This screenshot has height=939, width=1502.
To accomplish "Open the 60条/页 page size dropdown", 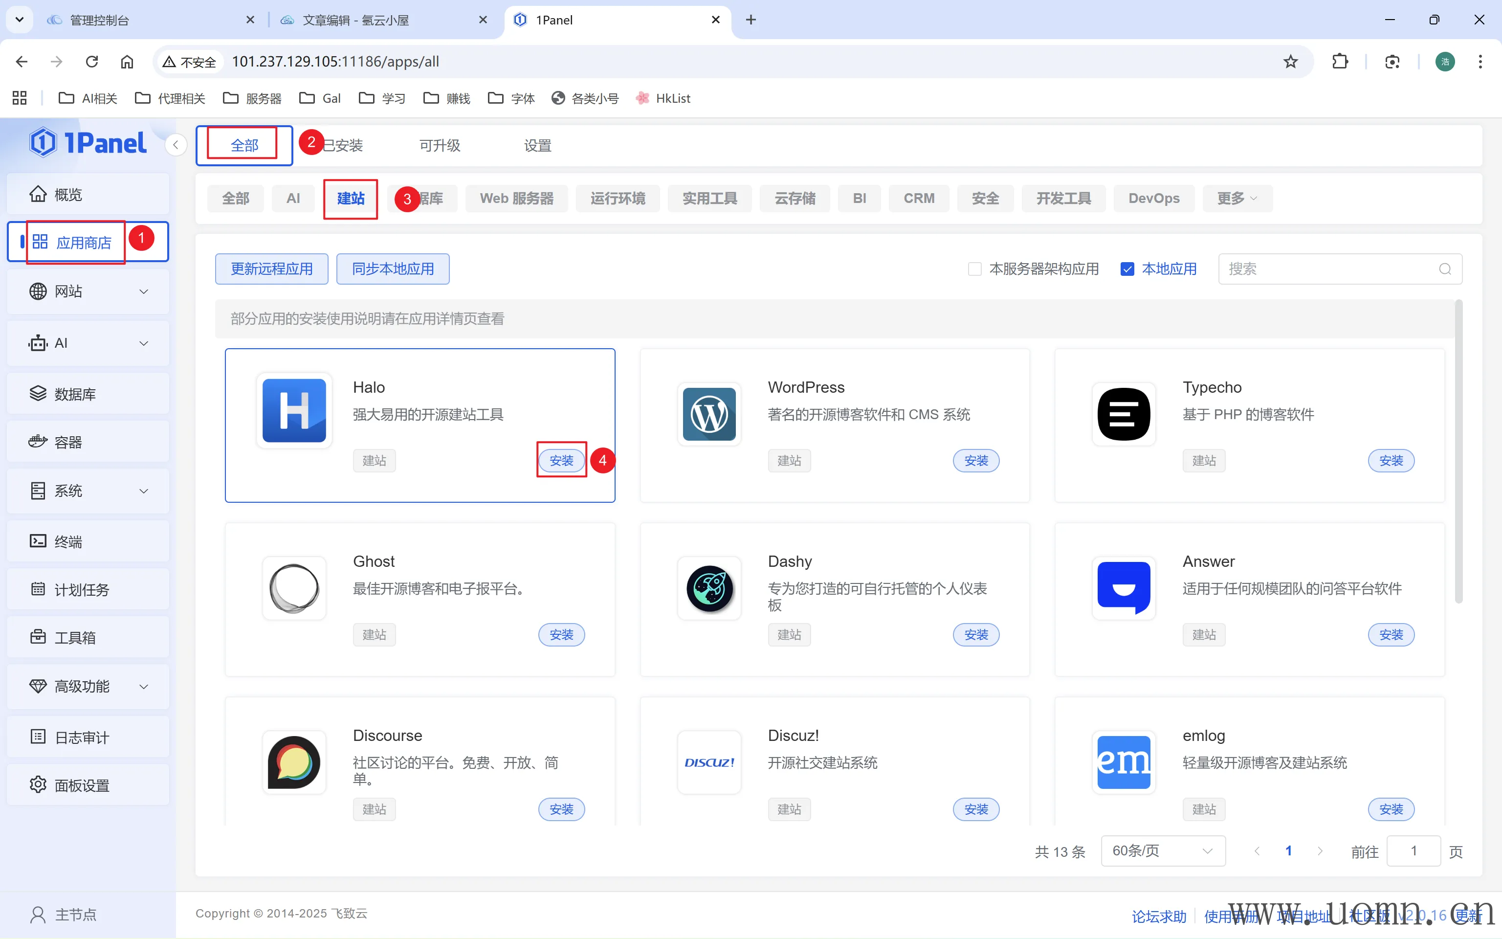I will [x=1162, y=851].
